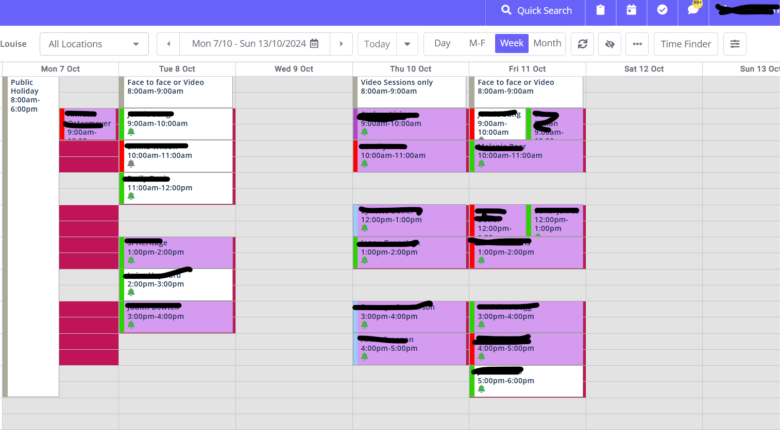Open the tasks checkmark icon
Screen dimensions: 780x430
click(x=662, y=10)
